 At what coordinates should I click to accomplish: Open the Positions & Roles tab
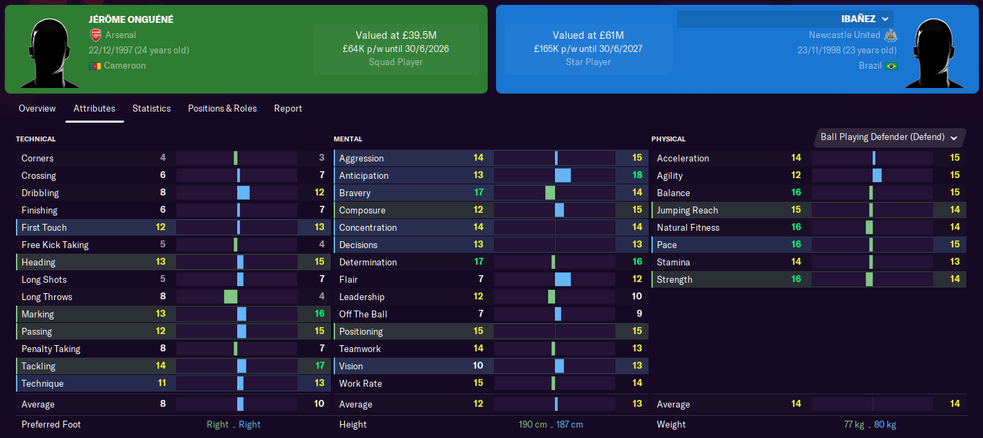click(222, 108)
